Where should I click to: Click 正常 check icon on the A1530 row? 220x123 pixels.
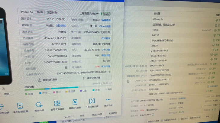click(x=213, y=45)
